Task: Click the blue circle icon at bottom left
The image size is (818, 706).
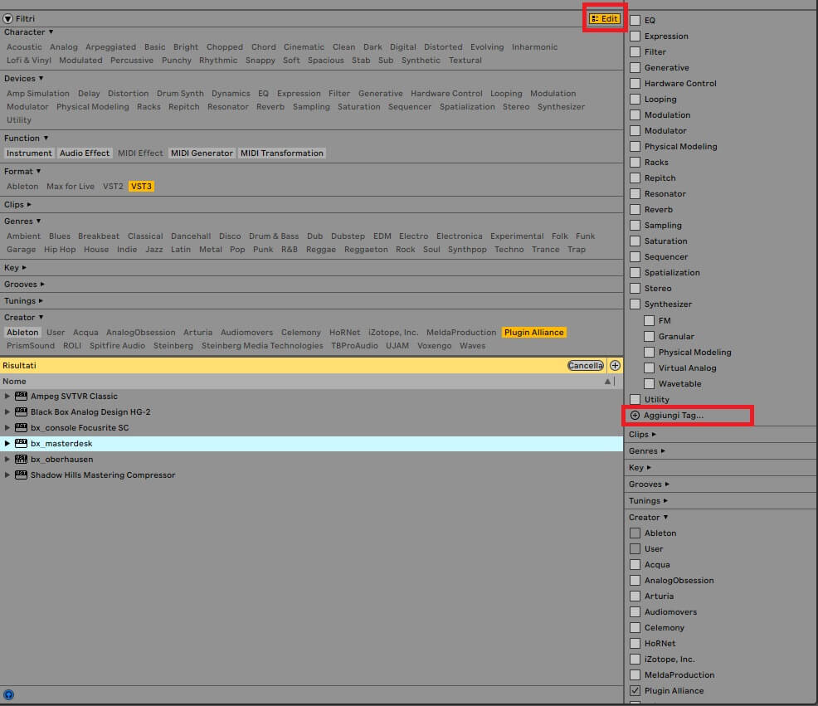Action: click(9, 694)
